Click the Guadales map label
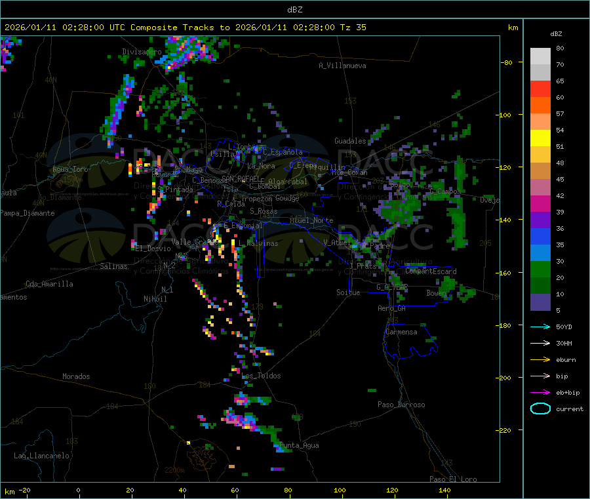The width and height of the screenshot is (590, 499). tap(350, 141)
